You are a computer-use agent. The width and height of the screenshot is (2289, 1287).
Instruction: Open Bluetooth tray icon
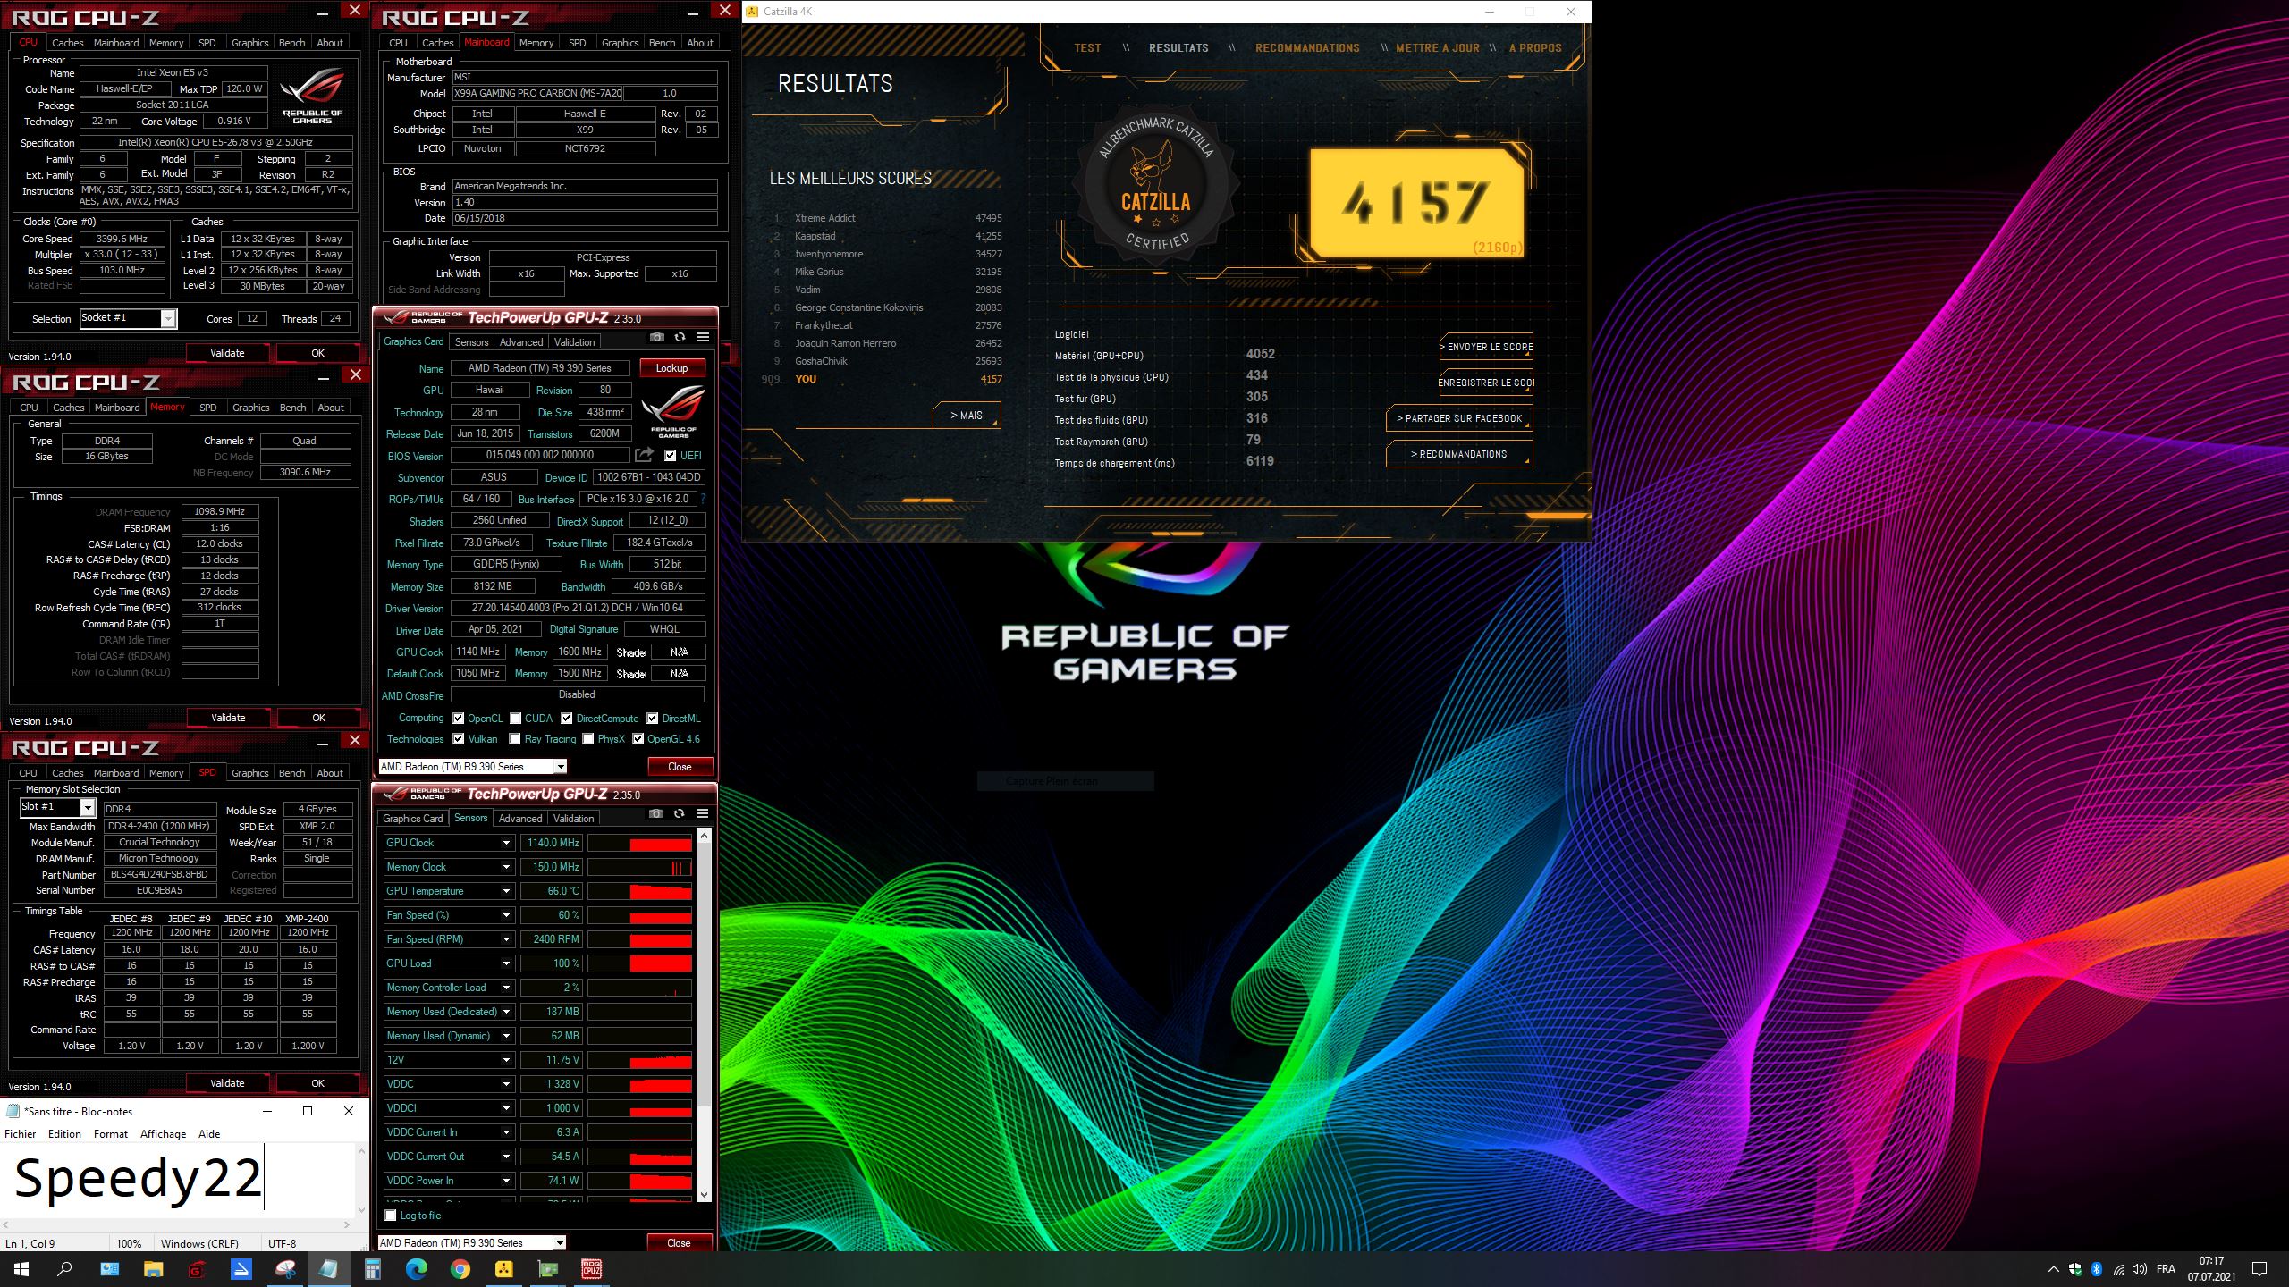(x=2097, y=1269)
